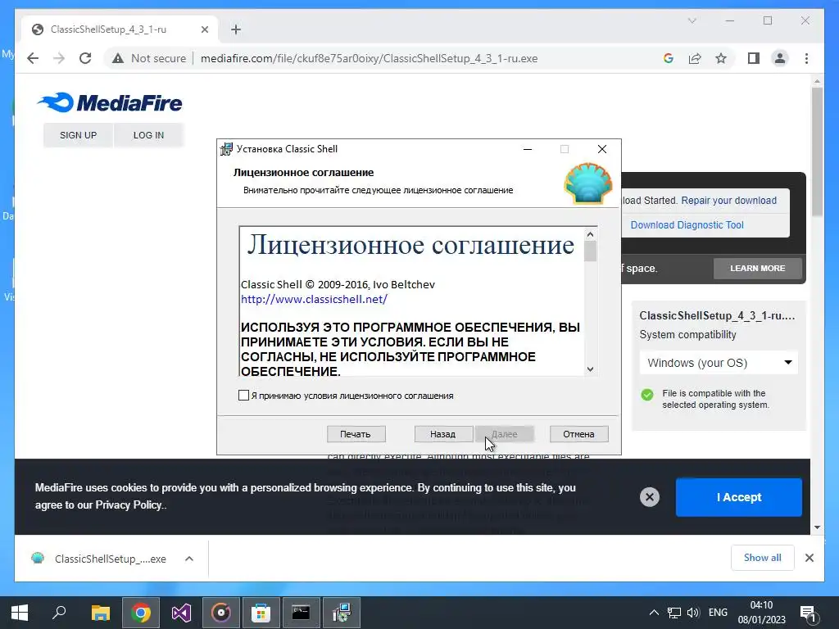Check the license agreement acceptance checkbox
The height and width of the screenshot is (629, 839).
point(243,396)
